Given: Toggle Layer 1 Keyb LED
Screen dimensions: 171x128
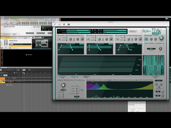Looking at the screenshot, I should coord(74,39).
